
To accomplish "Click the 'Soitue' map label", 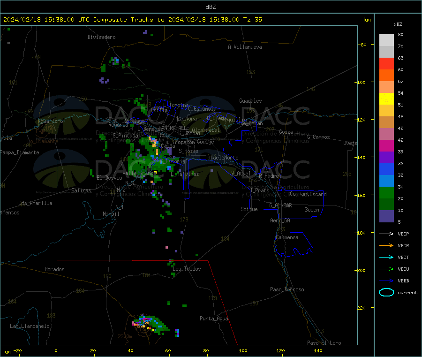I will (x=249, y=209).
